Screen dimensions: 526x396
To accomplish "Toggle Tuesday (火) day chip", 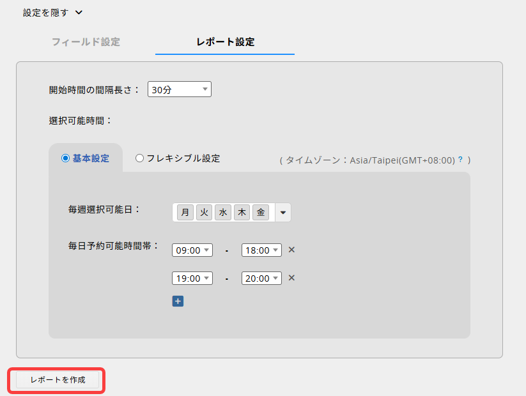I will point(204,213).
